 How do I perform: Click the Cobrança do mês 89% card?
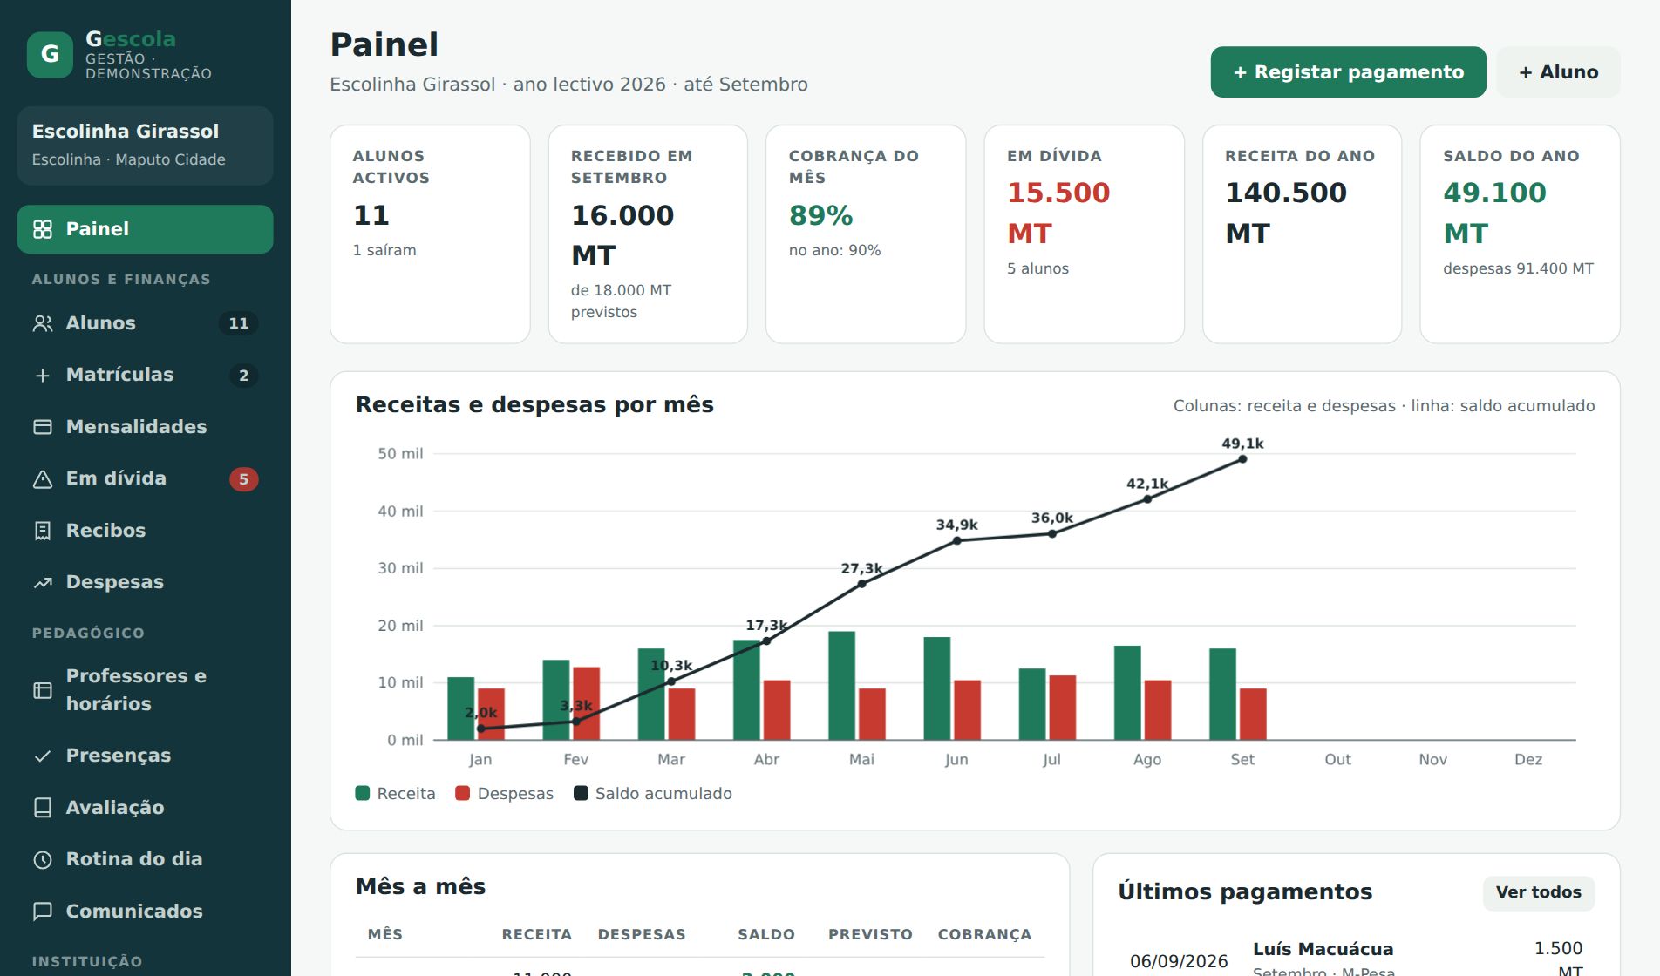click(866, 234)
